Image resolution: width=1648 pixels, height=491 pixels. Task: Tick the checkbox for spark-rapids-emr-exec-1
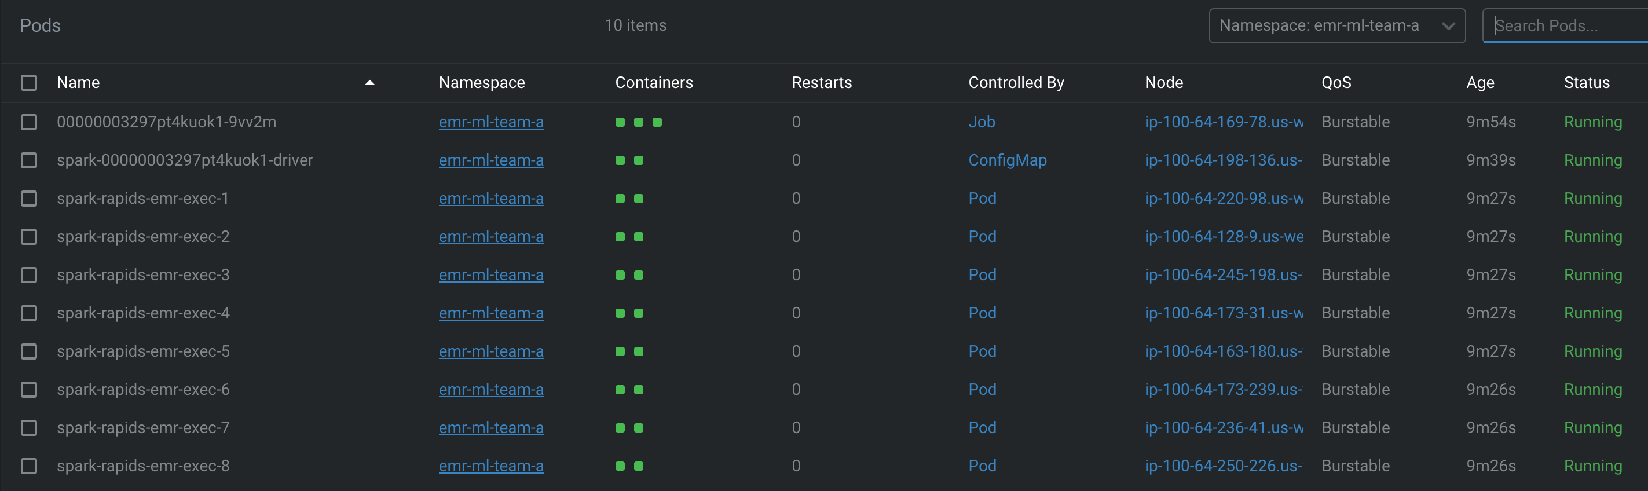pos(29,199)
